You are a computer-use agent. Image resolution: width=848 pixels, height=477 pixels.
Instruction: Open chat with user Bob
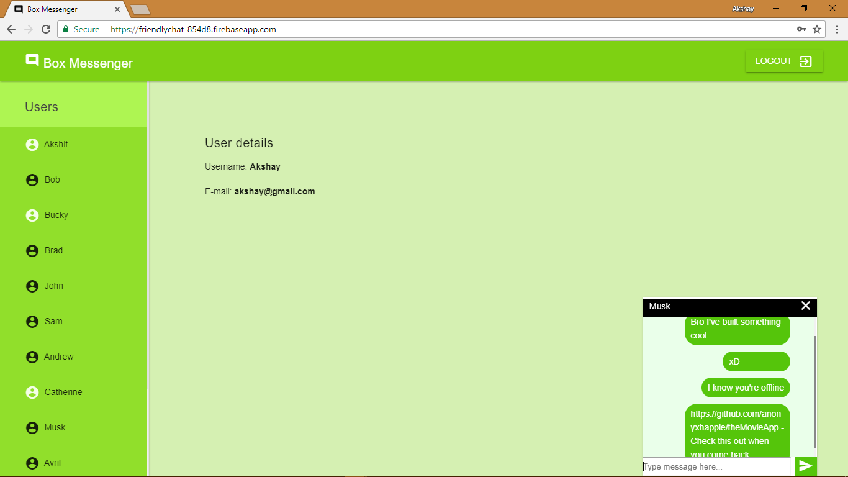pos(52,179)
